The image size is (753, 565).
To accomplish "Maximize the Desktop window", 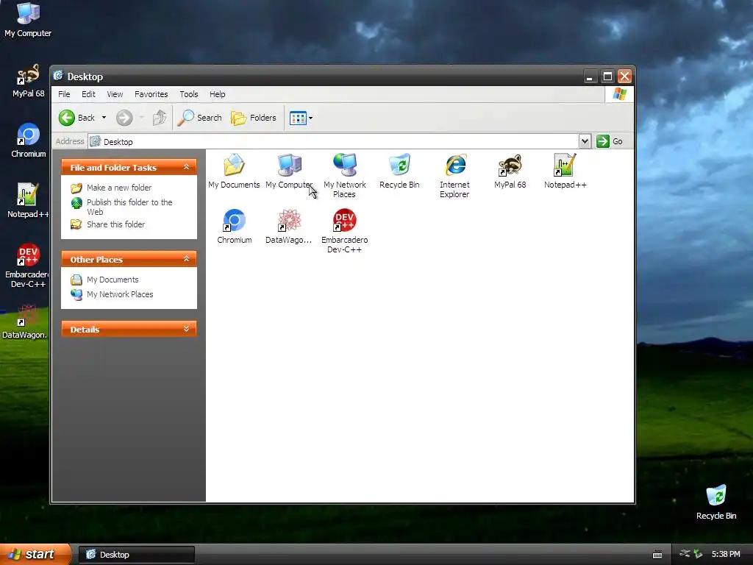I will coord(607,77).
